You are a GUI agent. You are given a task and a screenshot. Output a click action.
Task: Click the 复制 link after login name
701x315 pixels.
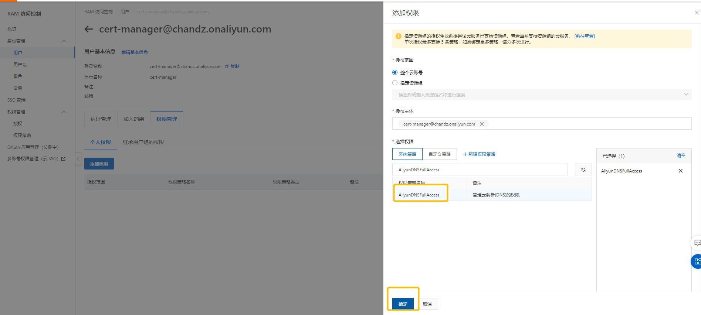[235, 66]
